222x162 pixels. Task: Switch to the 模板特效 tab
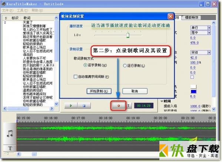(x=192, y=17)
